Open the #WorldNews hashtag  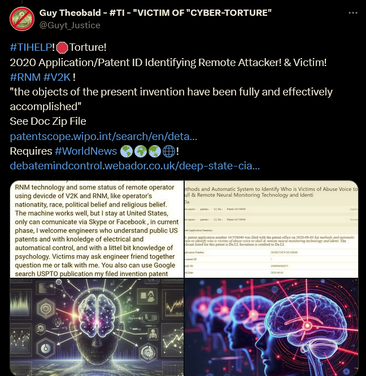[x=86, y=151]
